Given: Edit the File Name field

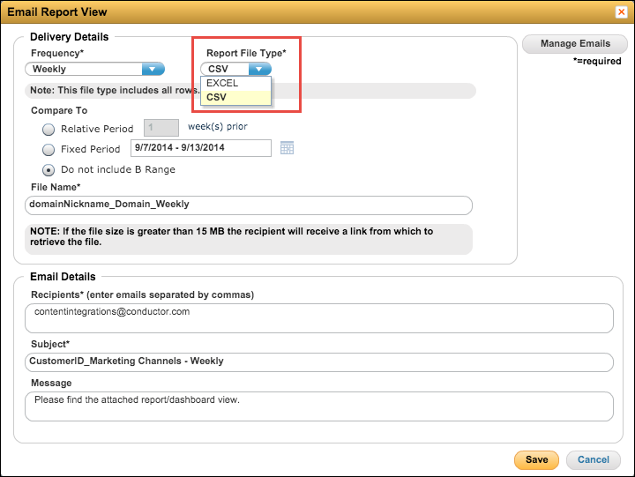Looking at the screenshot, I should 249,205.
